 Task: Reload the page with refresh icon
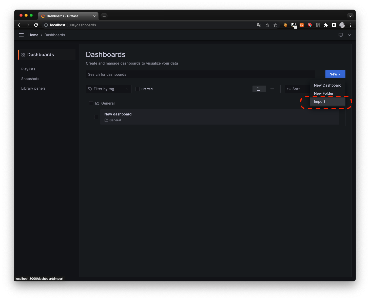[36, 25]
